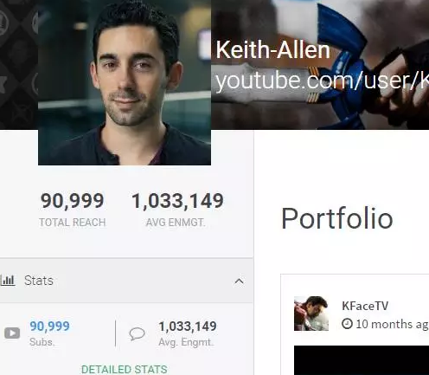Screen dimensions: 429x375
Task: Click the 1,033,149 AVG ENMGT figure
Action: pos(177,201)
